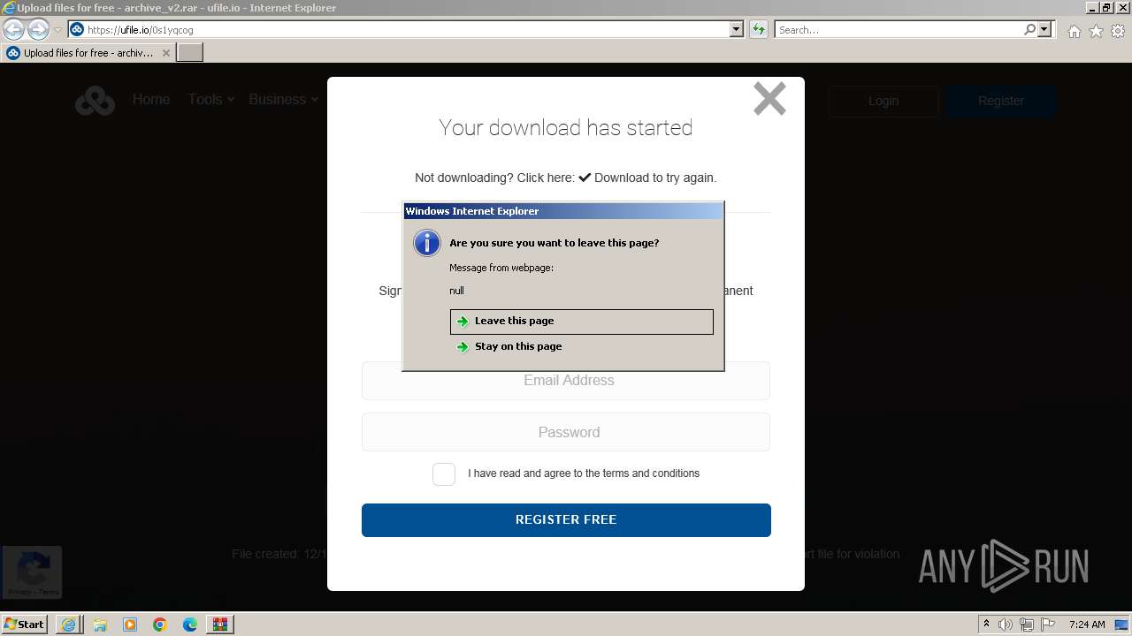Click the search magnifier icon
The image size is (1132, 636).
tap(1029, 30)
